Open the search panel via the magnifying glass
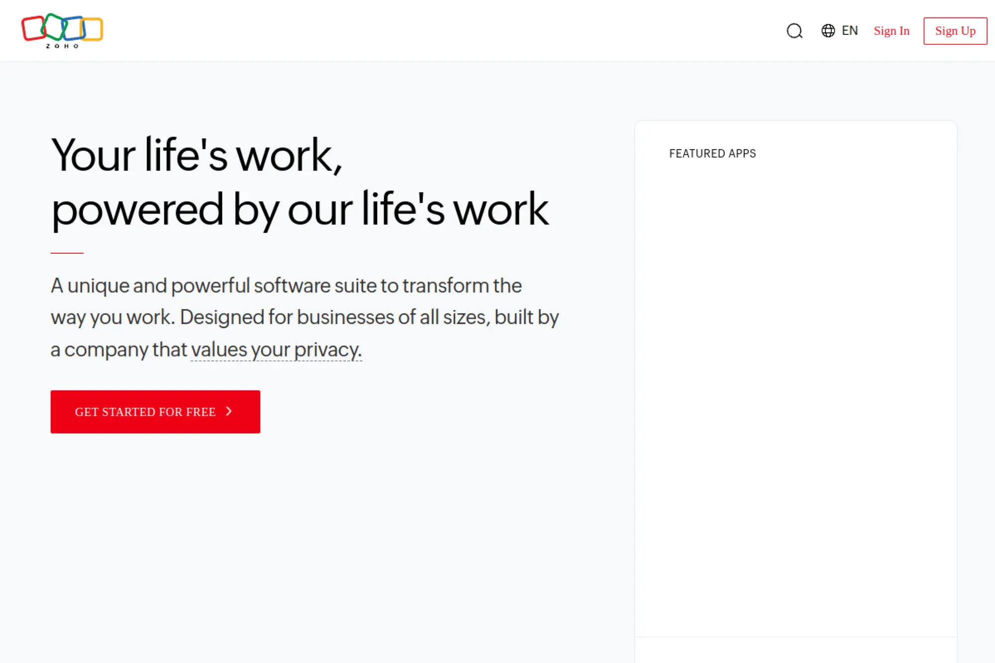 [795, 31]
